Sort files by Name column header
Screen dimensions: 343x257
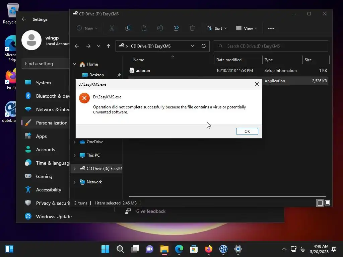pyautogui.click(x=139, y=60)
